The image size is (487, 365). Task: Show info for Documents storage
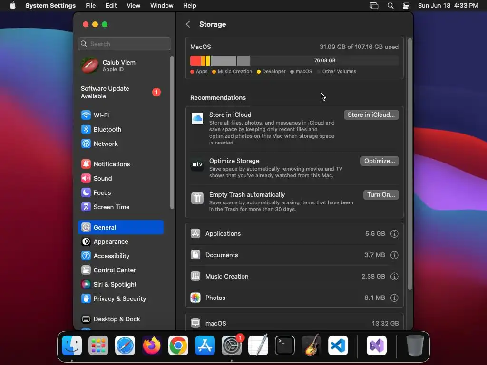click(394, 255)
